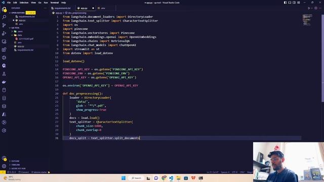Click the doc_preprocessing breadcrumb
Screen dimensions: 324x182
77,13
